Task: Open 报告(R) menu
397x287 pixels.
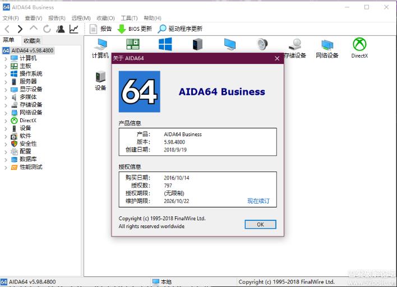Action: click(57, 18)
